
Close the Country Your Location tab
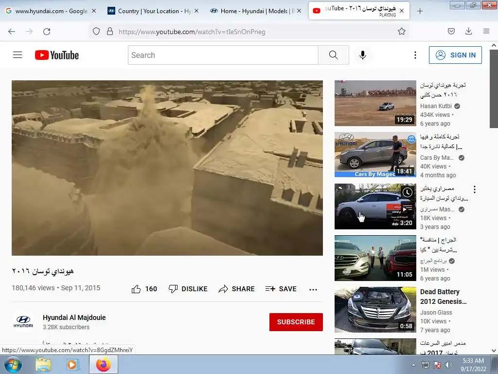pos(196,11)
